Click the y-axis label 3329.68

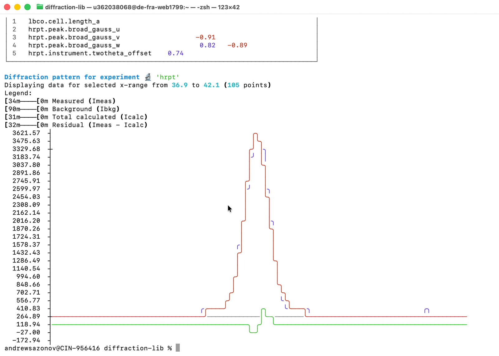click(26, 149)
